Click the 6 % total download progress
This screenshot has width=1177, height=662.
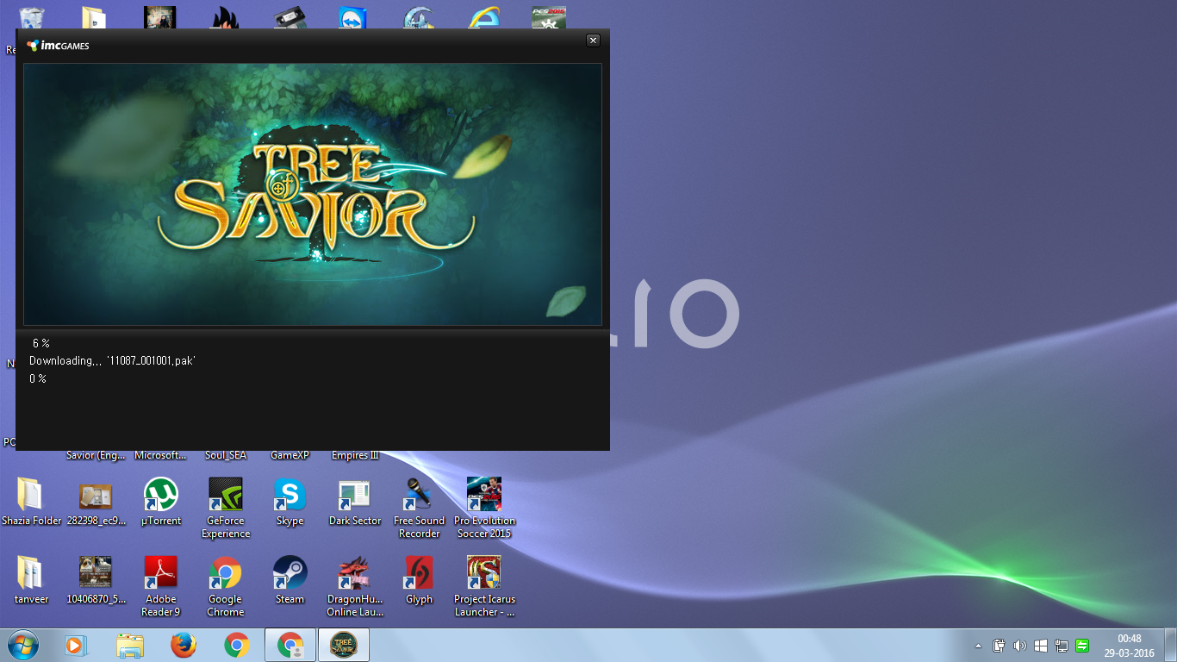[40, 343]
